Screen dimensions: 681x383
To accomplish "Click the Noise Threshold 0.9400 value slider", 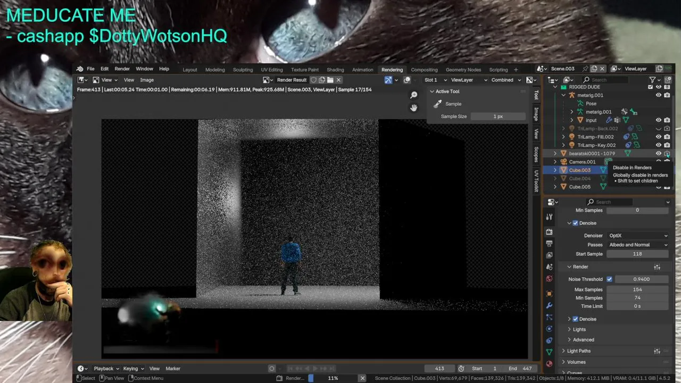I will click(x=642, y=279).
